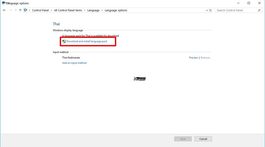Open All Control Panel Items breadcrumb

coord(68,10)
